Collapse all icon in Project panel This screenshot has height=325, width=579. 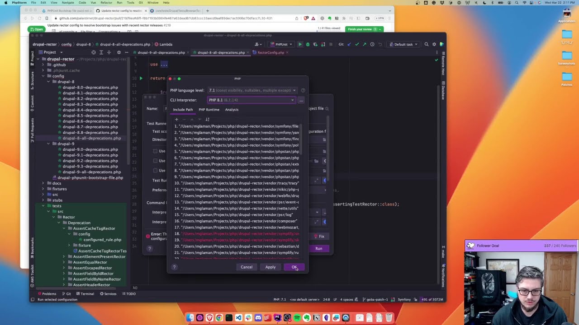click(x=109, y=52)
